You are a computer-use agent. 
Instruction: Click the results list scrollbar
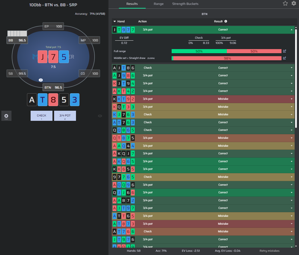[296, 78]
